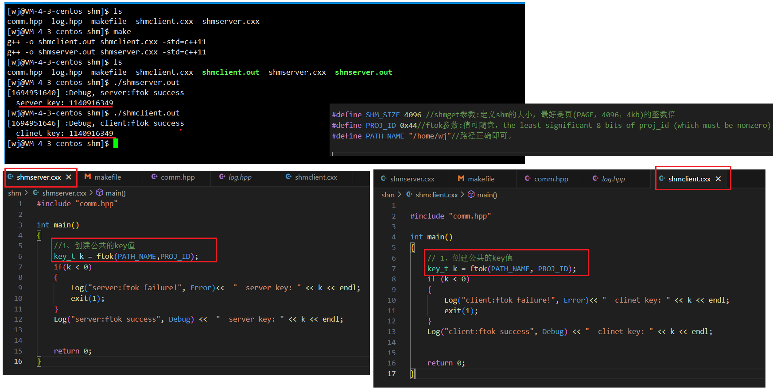Image resolution: width=773 pixels, height=388 pixels.
Task: Select shmclient.cxx tab in left editor
Action: pos(316,177)
